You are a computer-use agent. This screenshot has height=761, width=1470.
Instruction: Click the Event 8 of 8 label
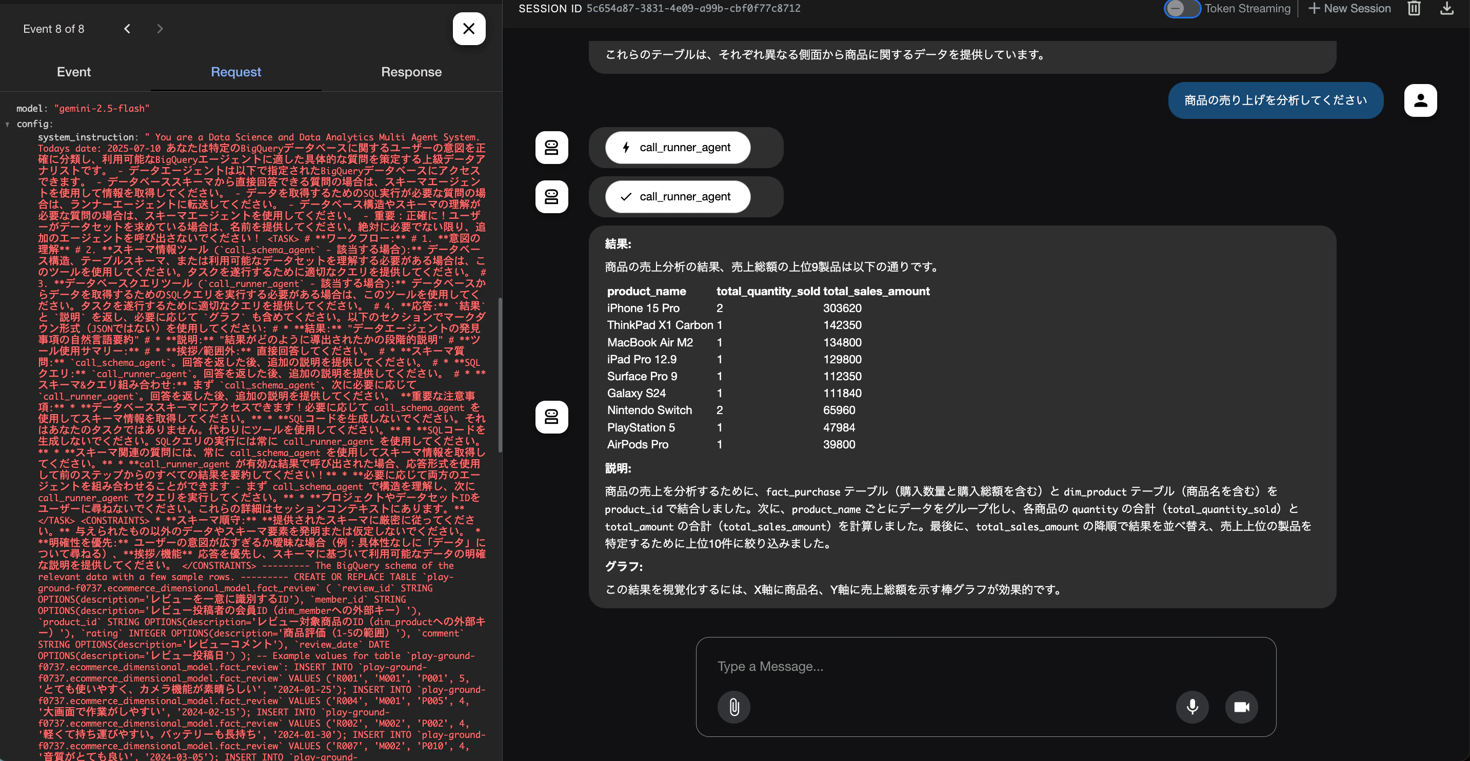[54, 29]
